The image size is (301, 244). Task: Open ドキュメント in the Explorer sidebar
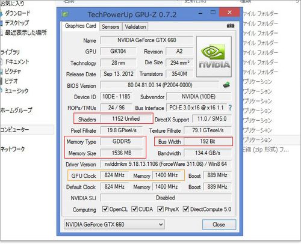click(16, 62)
